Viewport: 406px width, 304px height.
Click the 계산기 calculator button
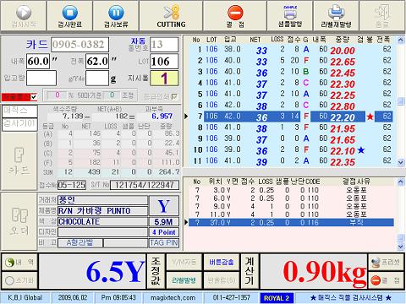click(250, 271)
